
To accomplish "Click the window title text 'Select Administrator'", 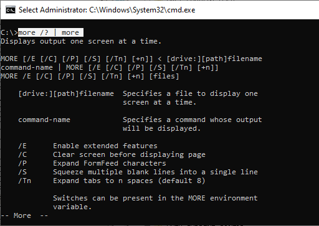I will (x=53, y=10).
